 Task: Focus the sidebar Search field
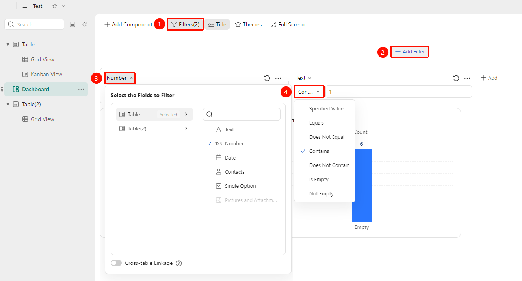34,24
